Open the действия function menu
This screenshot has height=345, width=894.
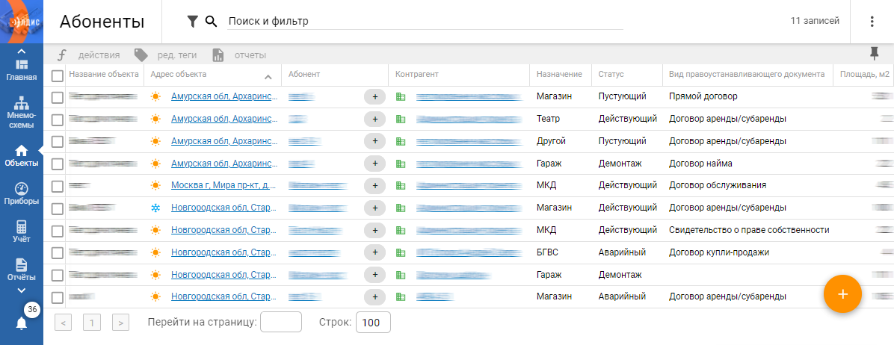[89, 55]
